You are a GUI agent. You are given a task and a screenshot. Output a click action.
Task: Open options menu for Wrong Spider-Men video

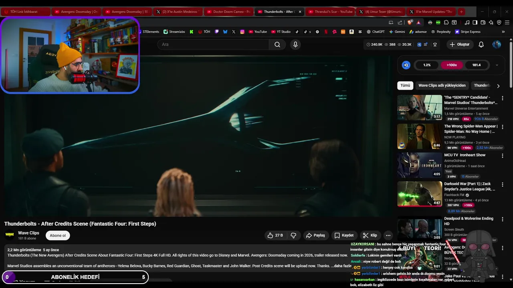coord(503,127)
